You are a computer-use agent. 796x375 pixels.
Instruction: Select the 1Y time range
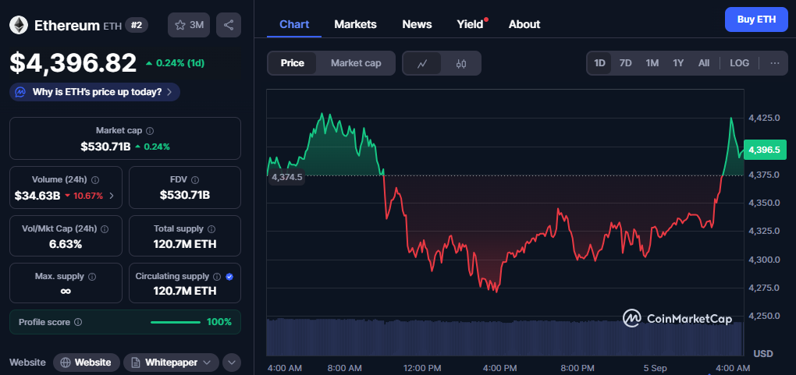[678, 63]
